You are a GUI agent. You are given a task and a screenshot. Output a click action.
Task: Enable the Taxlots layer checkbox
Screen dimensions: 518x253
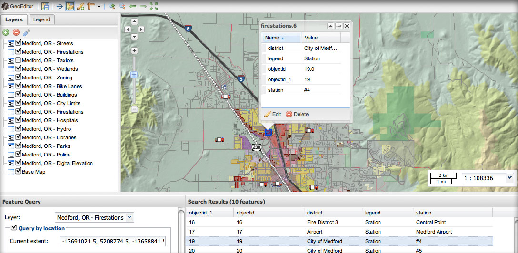coord(19,60)
